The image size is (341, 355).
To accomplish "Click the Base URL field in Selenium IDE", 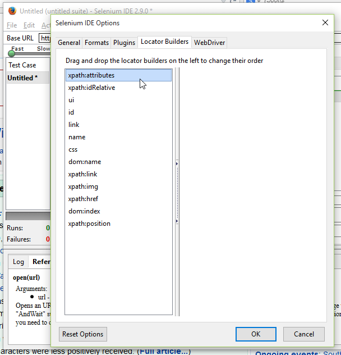I will (45, 38).
